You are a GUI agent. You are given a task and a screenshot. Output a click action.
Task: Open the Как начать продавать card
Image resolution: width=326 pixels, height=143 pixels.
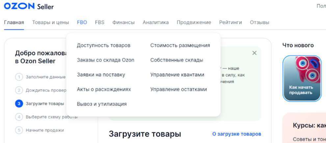[302, 78]
